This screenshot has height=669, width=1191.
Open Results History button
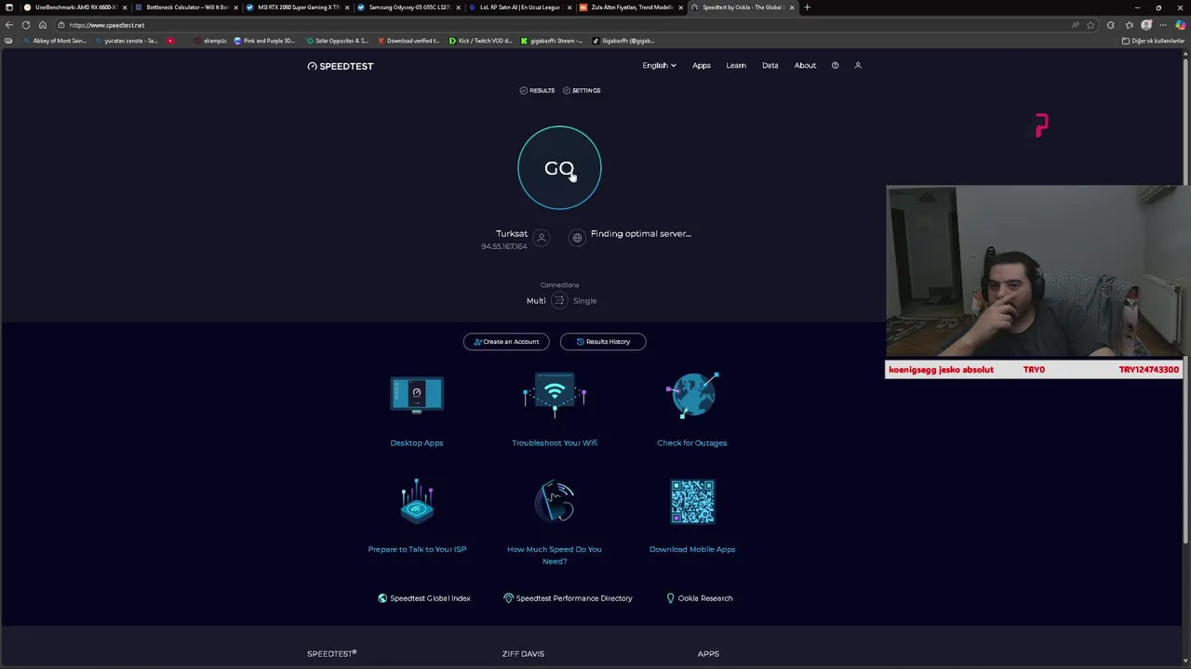pos(603,341)
